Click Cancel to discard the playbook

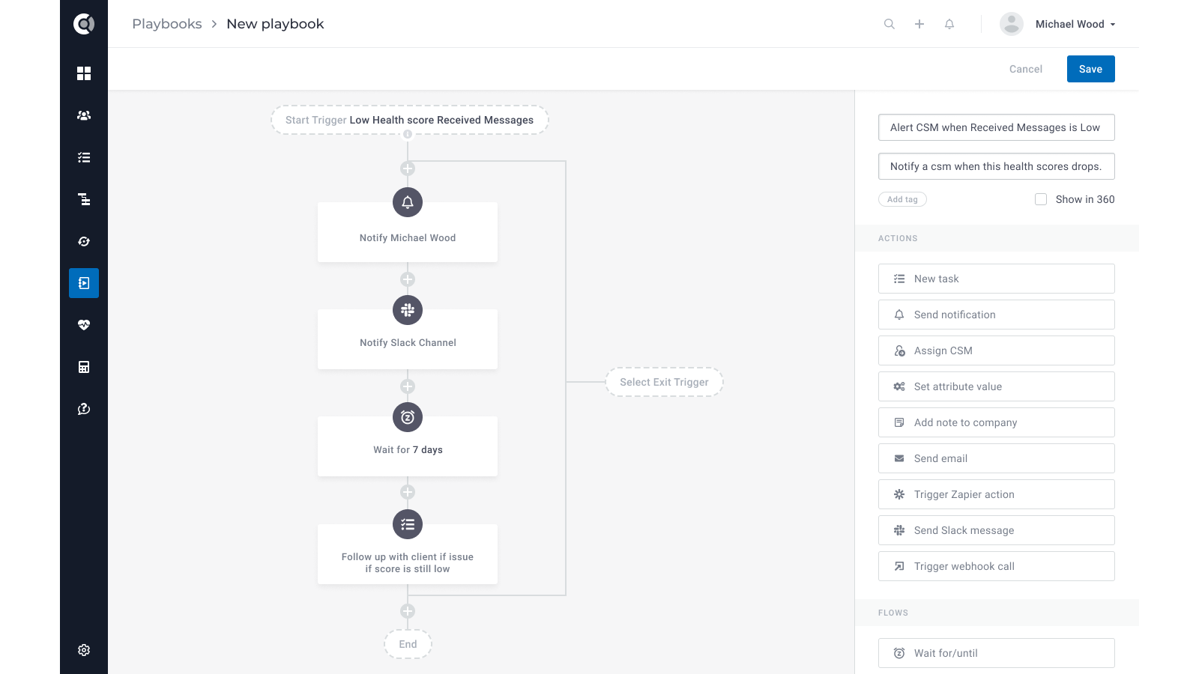(x=1025, y=69)
